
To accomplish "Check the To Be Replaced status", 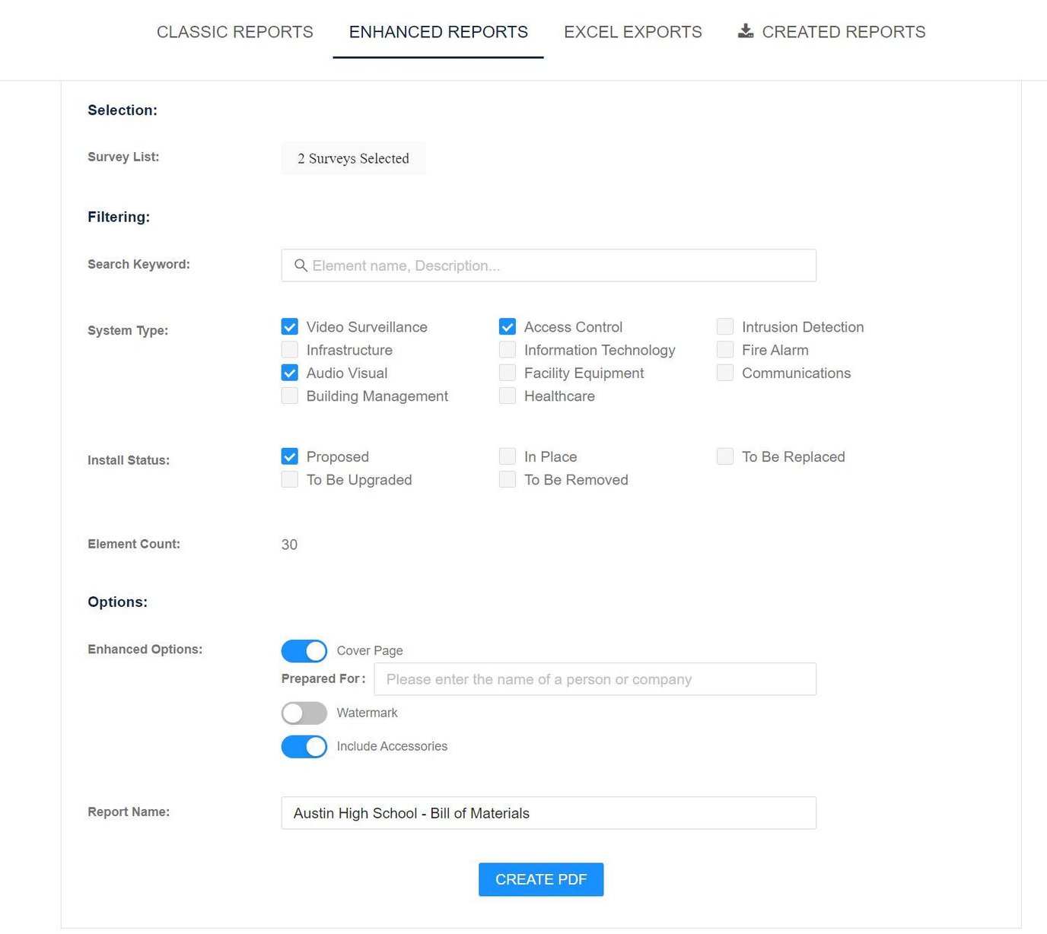I will pyautogui.click(x=725, y=456).
